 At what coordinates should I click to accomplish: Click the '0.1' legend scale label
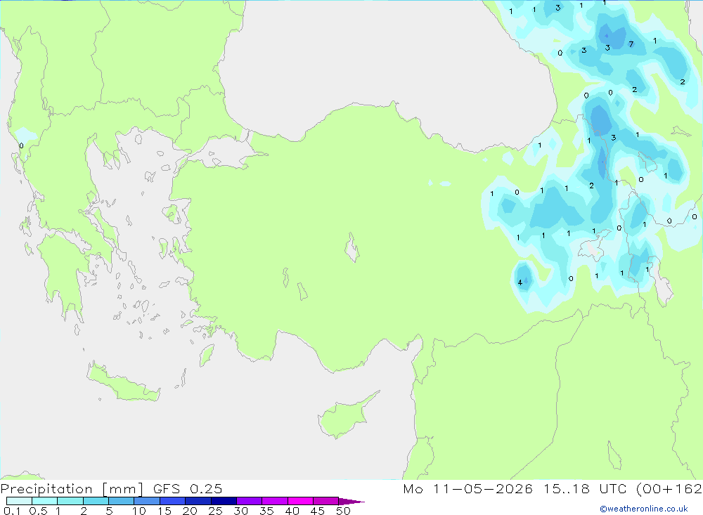click(x=12, y=511)
